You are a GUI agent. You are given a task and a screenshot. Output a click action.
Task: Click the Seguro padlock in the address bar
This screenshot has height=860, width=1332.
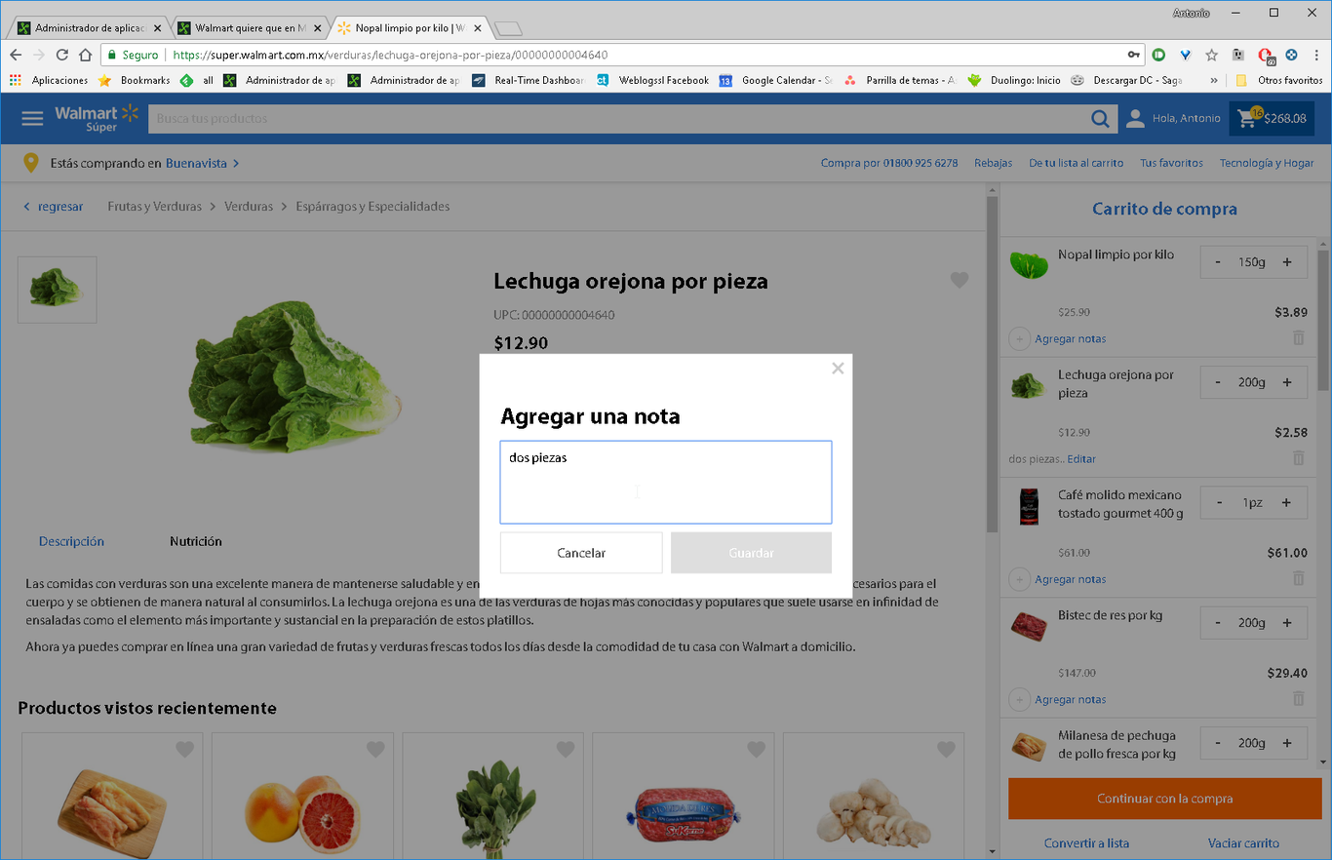[112, 55]
